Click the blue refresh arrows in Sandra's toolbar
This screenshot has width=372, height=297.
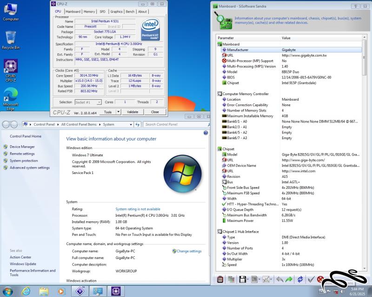pos(300,279)
